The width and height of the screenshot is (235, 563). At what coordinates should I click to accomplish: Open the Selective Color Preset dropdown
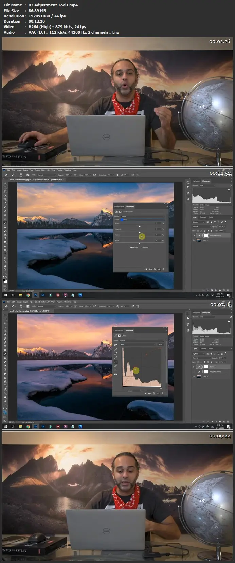pos(143,216)
